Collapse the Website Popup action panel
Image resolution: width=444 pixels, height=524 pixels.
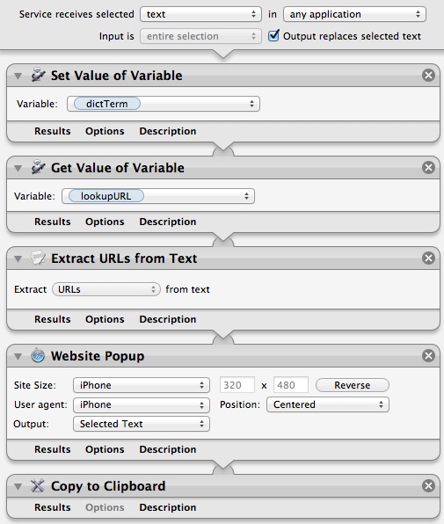[x=18, y=356]
